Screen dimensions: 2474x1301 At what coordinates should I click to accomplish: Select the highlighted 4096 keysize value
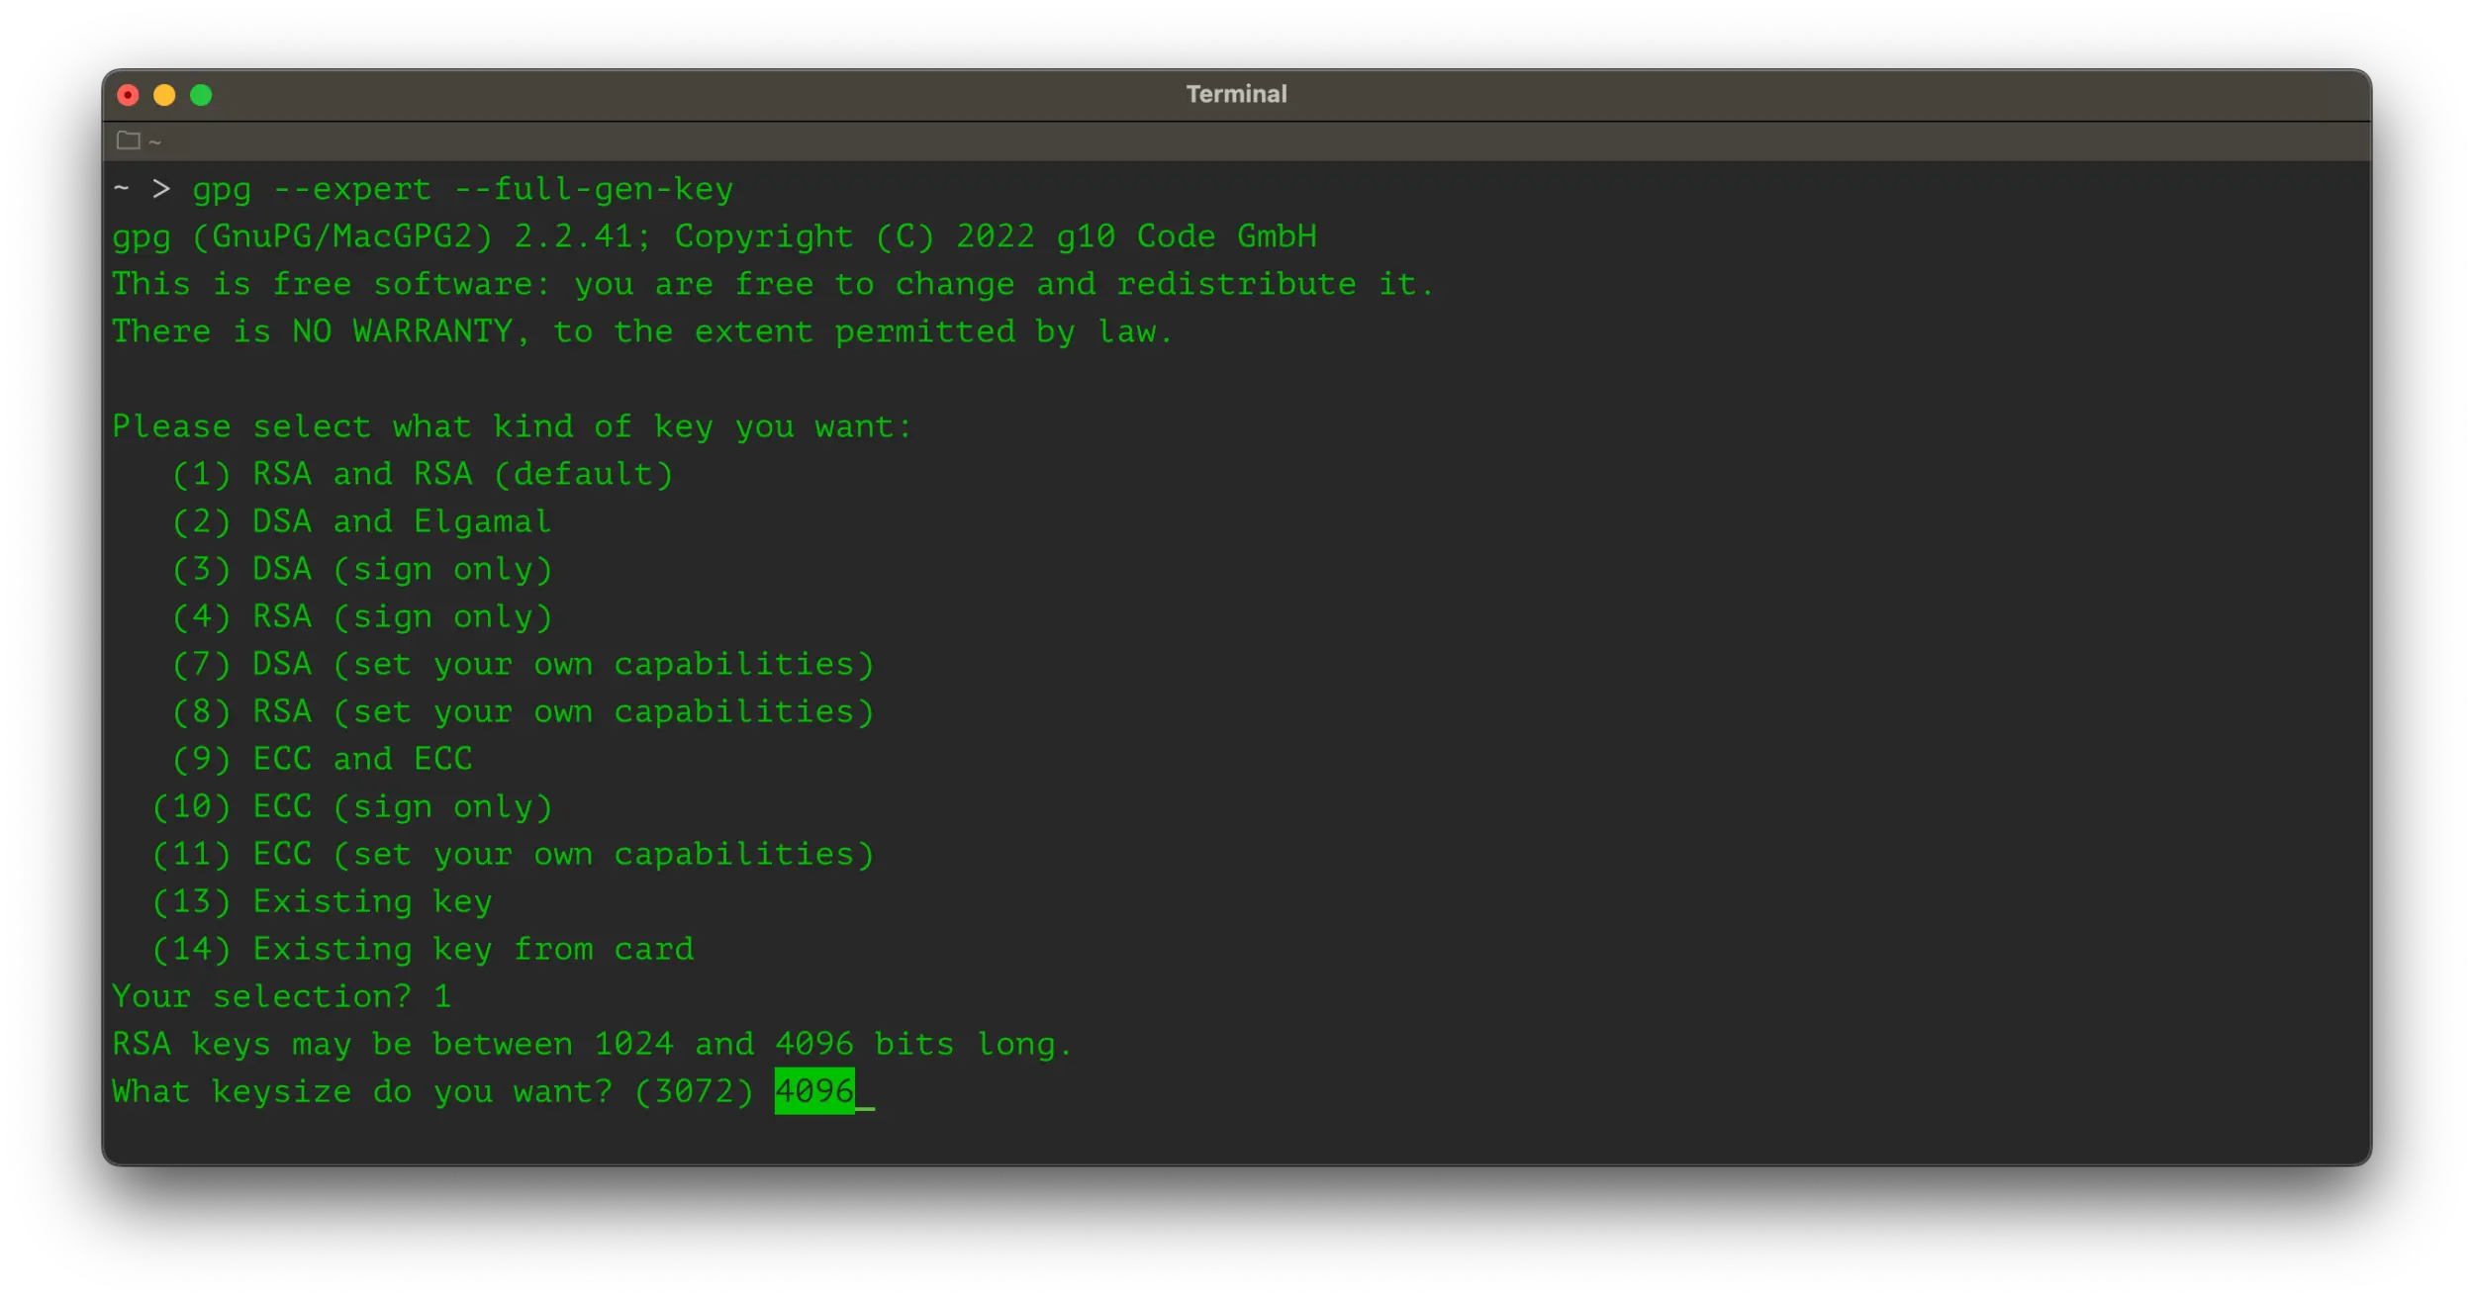tap(815, 1091)
